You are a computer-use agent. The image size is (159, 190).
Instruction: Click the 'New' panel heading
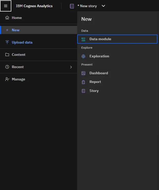pos(86,19)
